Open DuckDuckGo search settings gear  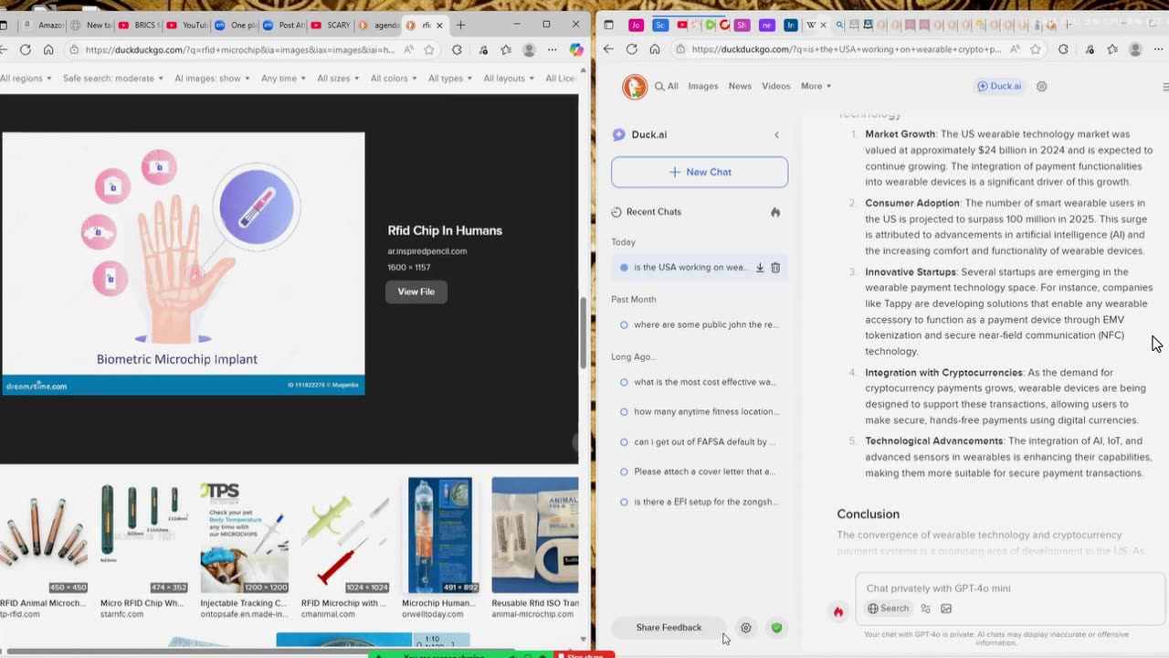(1041, 86)
